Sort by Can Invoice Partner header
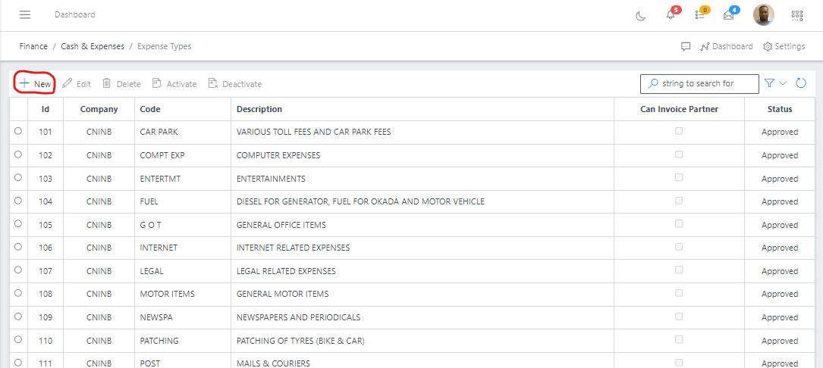The height and width of the screenshot is (368, 823). [679, 109]
